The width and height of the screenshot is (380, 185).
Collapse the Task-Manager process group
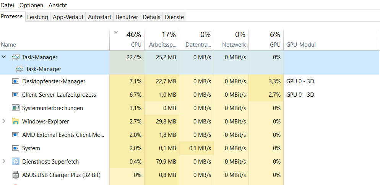(4, 57)
